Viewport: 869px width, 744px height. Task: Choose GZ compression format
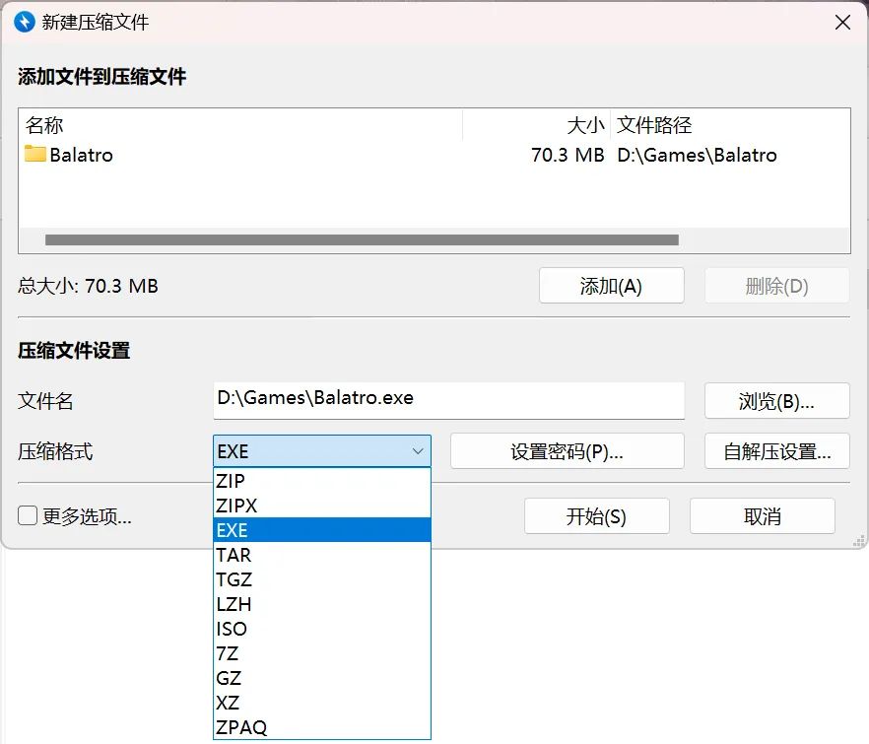(x=322, y=678)
